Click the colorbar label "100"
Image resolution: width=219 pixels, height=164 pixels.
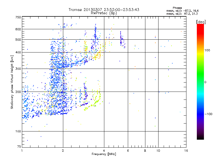point(207,50)
